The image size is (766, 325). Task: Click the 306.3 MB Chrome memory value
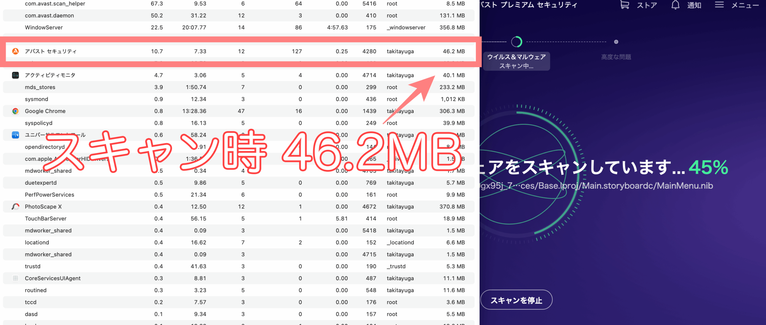click(x=452, y=111)
